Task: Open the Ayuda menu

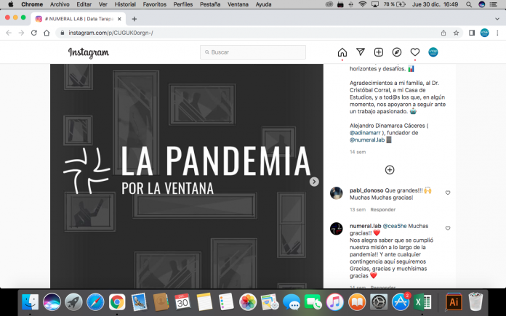Action: pyautogui.click(x=263, y=4)
